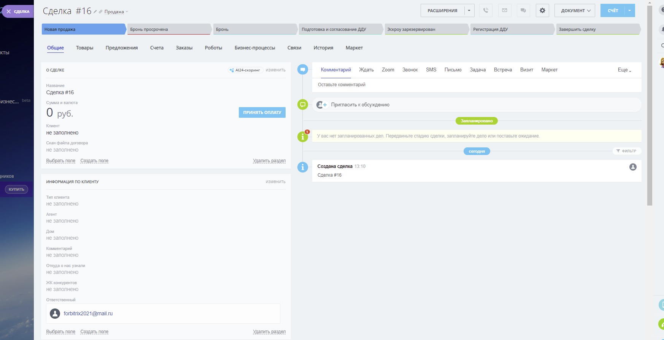Click the Оставьте комментарий input field
The width and height of the screenshot is (664, 340).
click(477, 85)
